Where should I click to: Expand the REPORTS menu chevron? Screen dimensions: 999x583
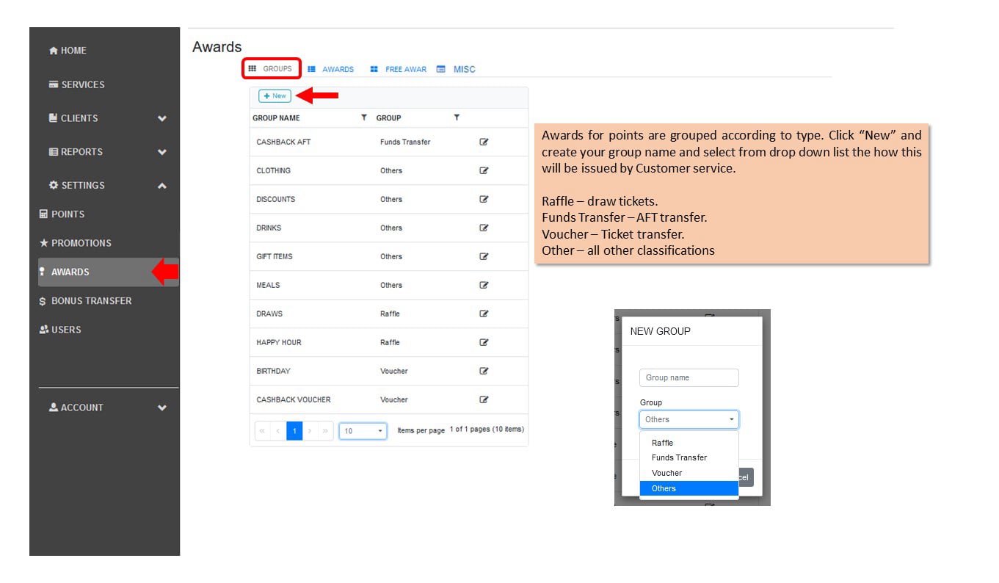click(x=162, y=152)
